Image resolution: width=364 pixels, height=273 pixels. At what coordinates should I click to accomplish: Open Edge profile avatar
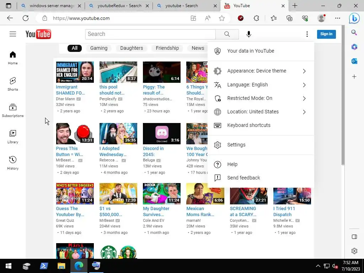tap(321, 18)
